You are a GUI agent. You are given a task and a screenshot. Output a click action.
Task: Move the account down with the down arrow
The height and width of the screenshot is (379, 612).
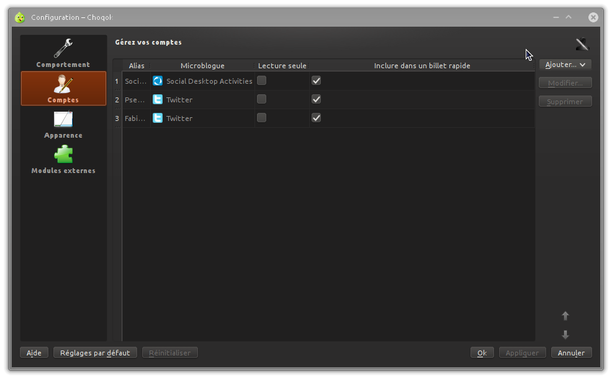[565, 335]
